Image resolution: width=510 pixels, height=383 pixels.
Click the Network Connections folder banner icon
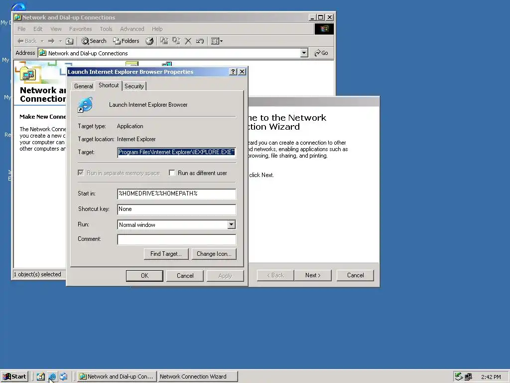(28, 74)
